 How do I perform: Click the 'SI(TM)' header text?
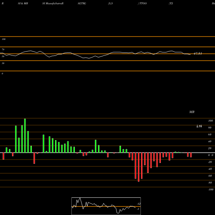82,3
